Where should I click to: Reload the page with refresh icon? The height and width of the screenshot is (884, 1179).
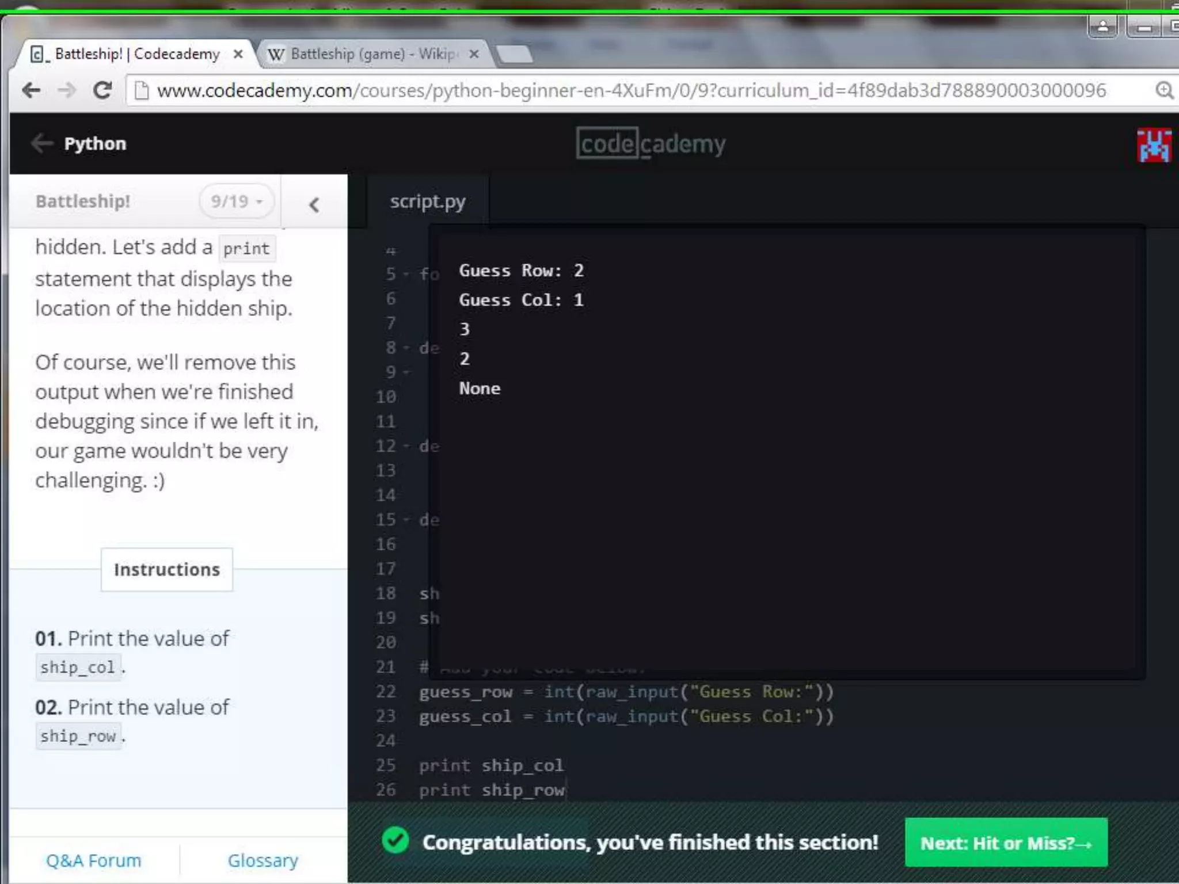pos(103,90)
